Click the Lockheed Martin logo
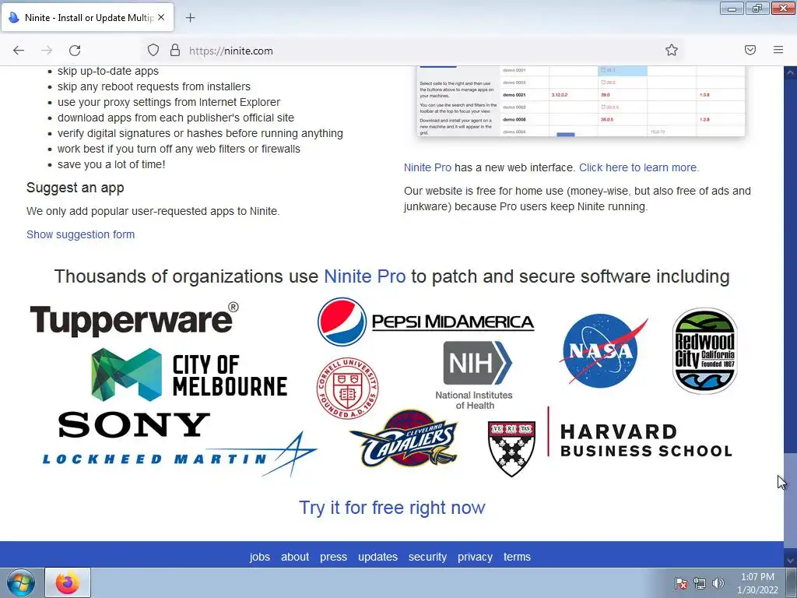Screen dimensions: 797x598 click(x=180, y=455)
